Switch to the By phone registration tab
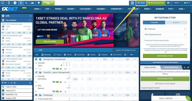 [176, 22]
